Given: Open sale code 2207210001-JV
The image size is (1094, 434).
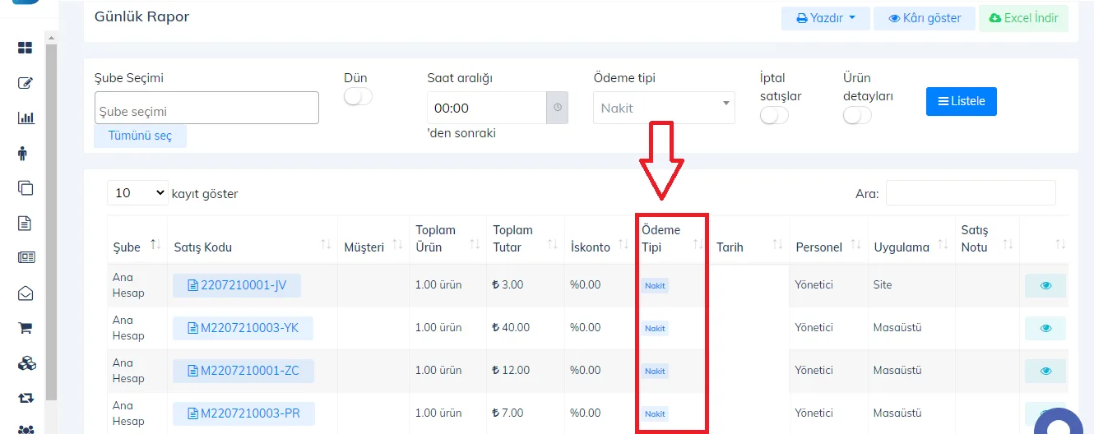Looking at the screenshot, I should 237,285.
